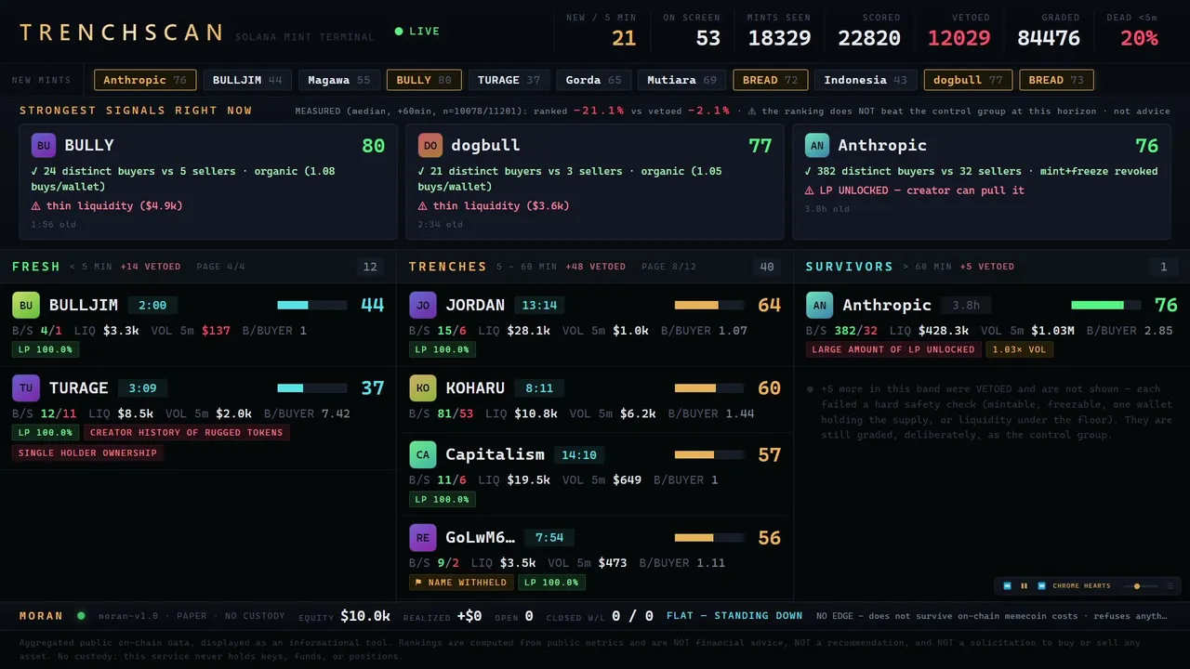Click the DO avatar on the dogbull signal card

[x=430, y=145]
